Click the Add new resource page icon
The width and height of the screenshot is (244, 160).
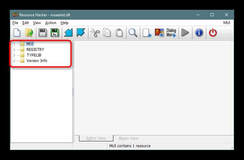pos(147,33)
